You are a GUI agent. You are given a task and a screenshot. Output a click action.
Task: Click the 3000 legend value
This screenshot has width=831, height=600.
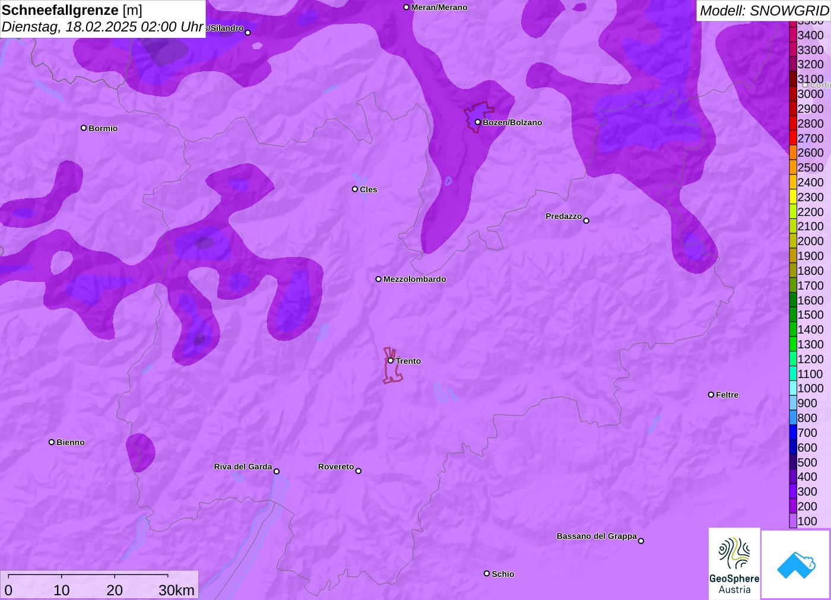[810, 94]
